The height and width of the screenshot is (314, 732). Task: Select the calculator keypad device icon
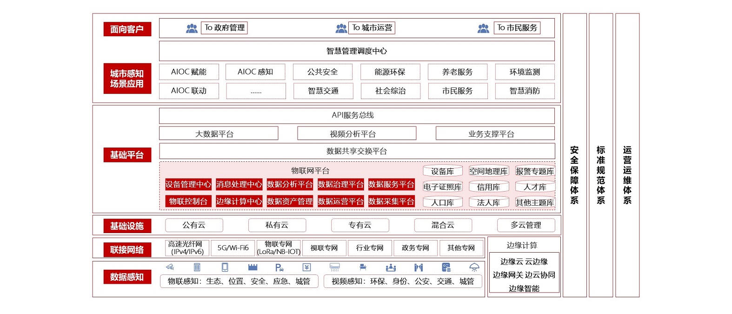[x=197, y=267]
